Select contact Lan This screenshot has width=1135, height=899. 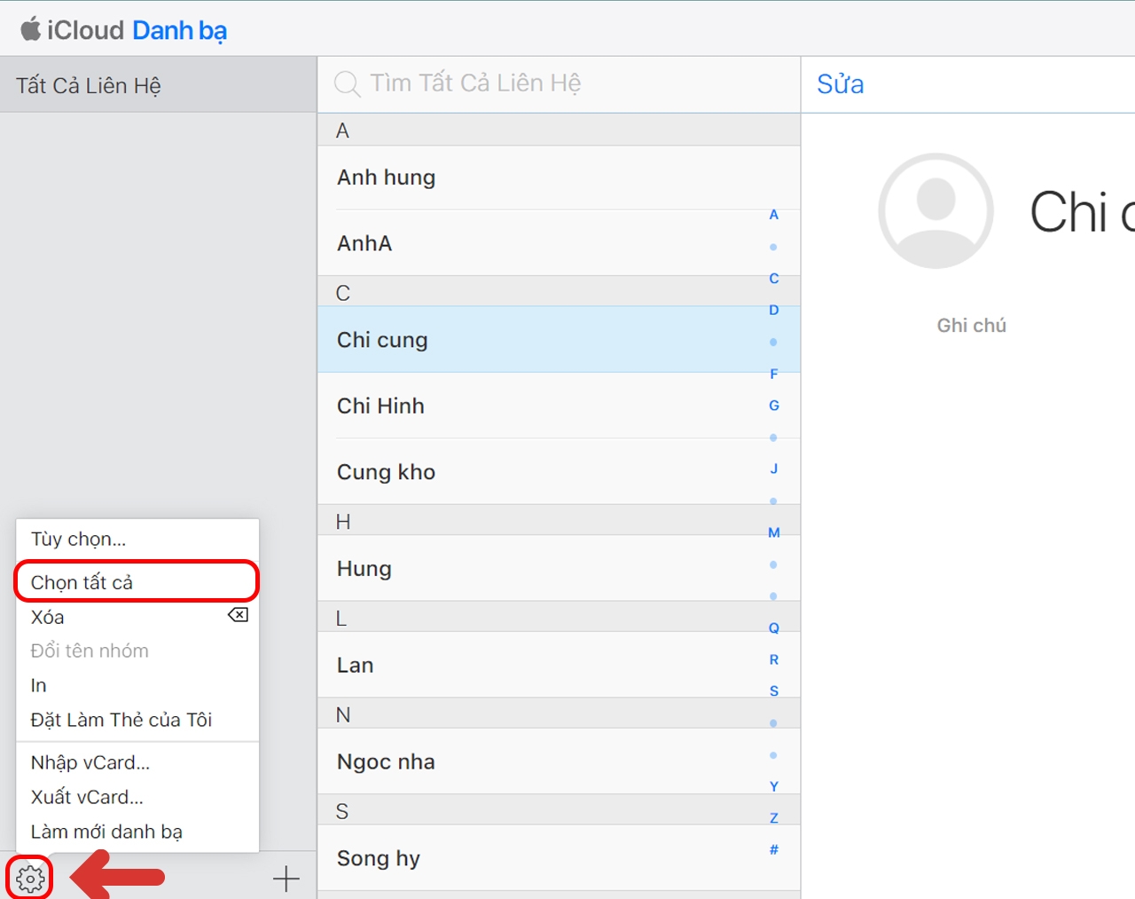[559, 666]
